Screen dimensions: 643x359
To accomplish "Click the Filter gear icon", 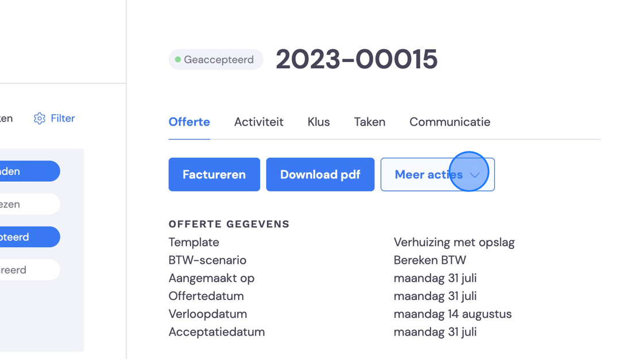I will (x=40, y=119).
